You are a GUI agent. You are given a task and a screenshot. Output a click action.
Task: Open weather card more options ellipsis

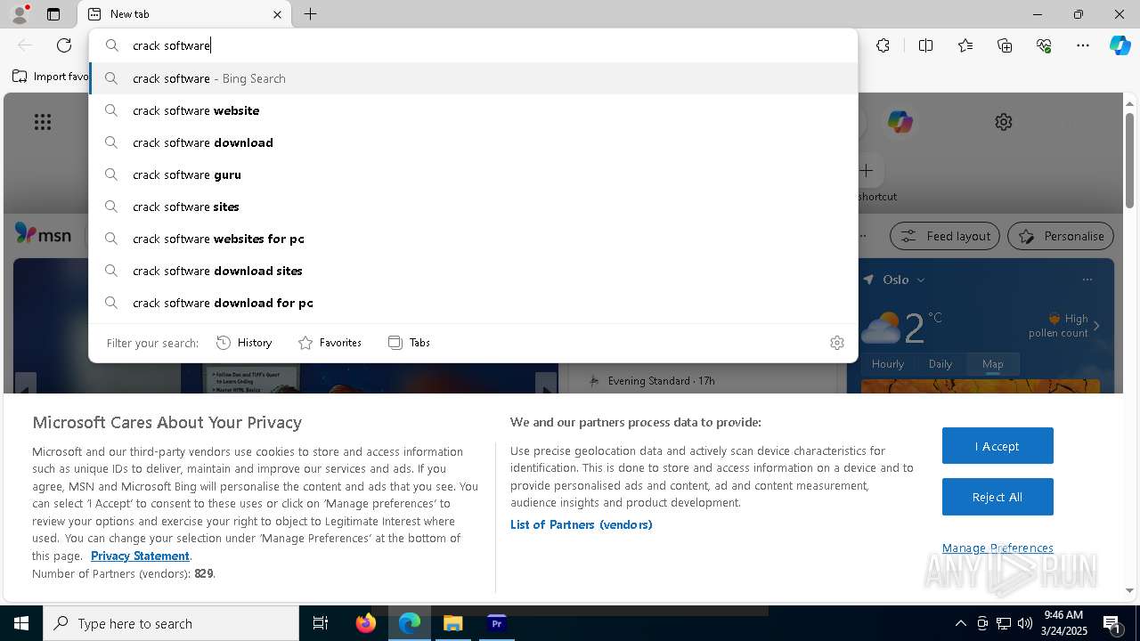point(1087,280)
